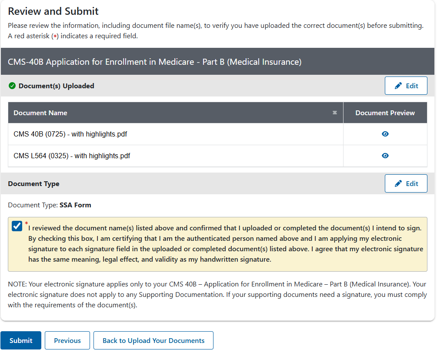Screen dimensions: 437x356
Task: Edit the Document Type section
Action: click(406, 184)
